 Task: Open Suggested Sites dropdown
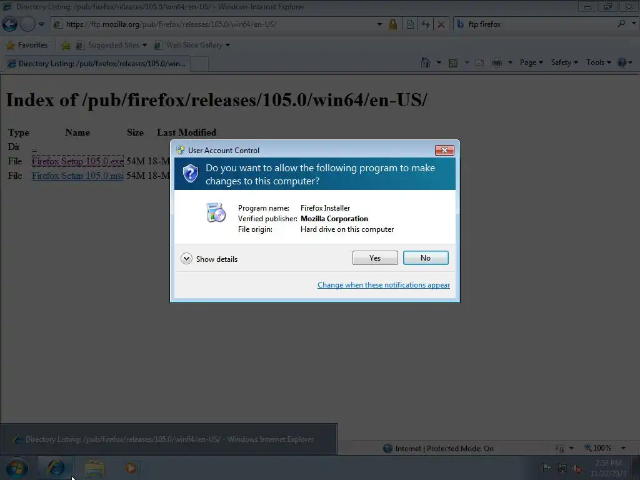111,45
